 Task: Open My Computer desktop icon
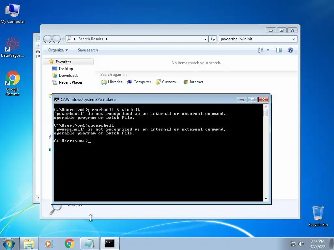tap(13, 13)
